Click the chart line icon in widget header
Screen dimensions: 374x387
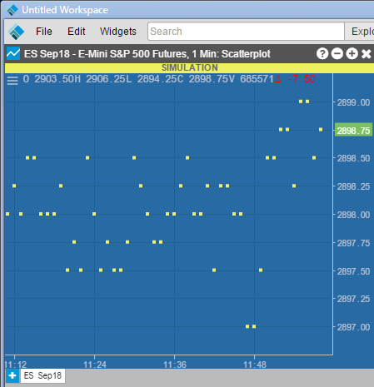[13, 53]
